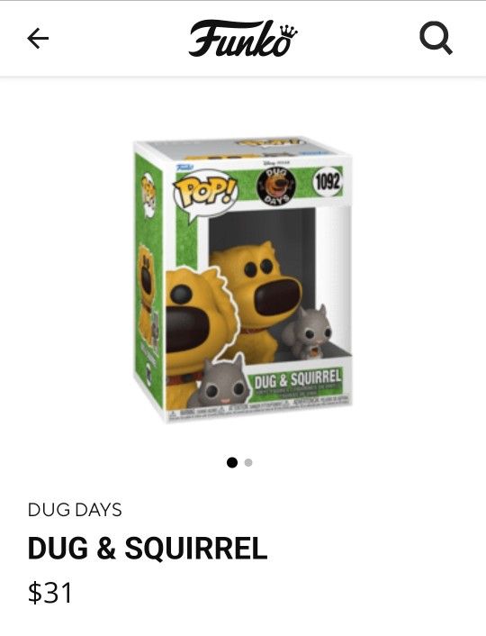
Task: Tap the DUG & SQUIRREL label on box
Action: [x=298, y=378]
